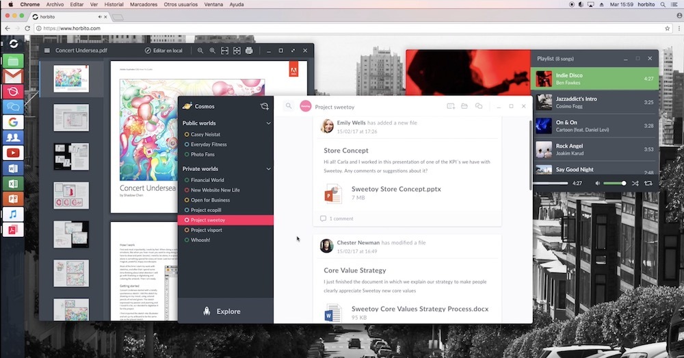Open the PDF viewer hamburger menu
Image resolution: width=684 pixels, height=358 pixels.
coord(47,51)
